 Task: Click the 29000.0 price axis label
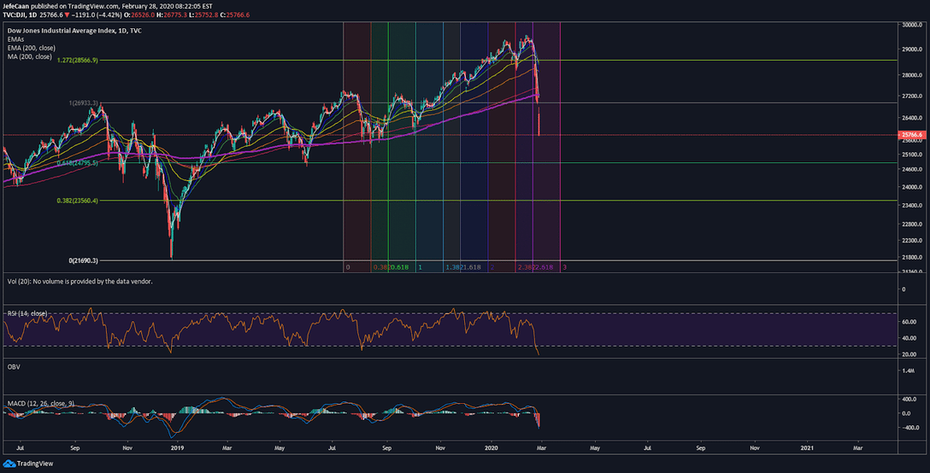(912, 50)
